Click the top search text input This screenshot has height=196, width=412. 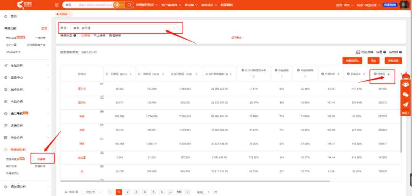(95, 5)
